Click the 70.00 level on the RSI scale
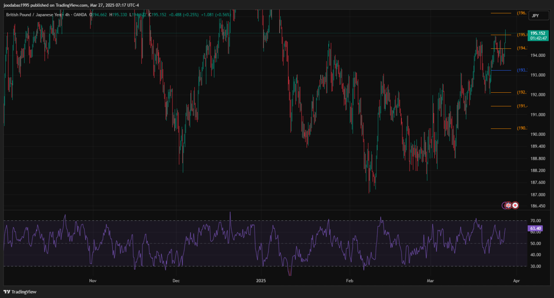554x298 pixels. [x=536, y=221]
